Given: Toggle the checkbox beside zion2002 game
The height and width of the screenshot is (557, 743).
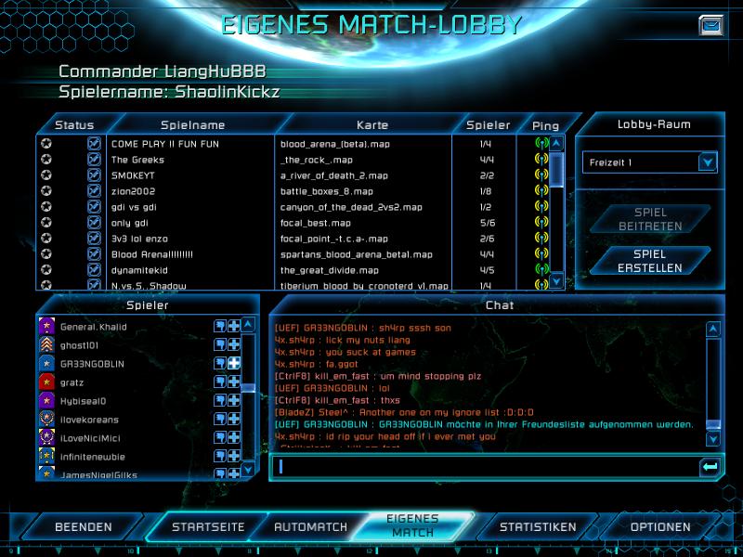Looking at the screenshot, I should coord(94,191).
